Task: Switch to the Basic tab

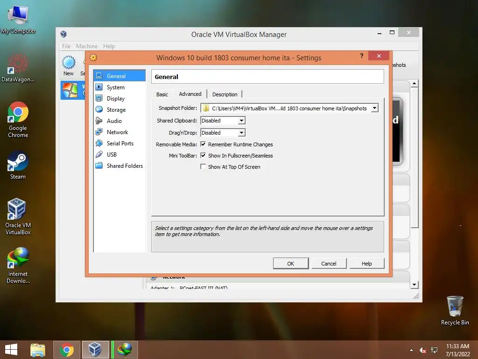Action: point(162,94)
